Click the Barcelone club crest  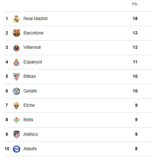pos(17,33)
